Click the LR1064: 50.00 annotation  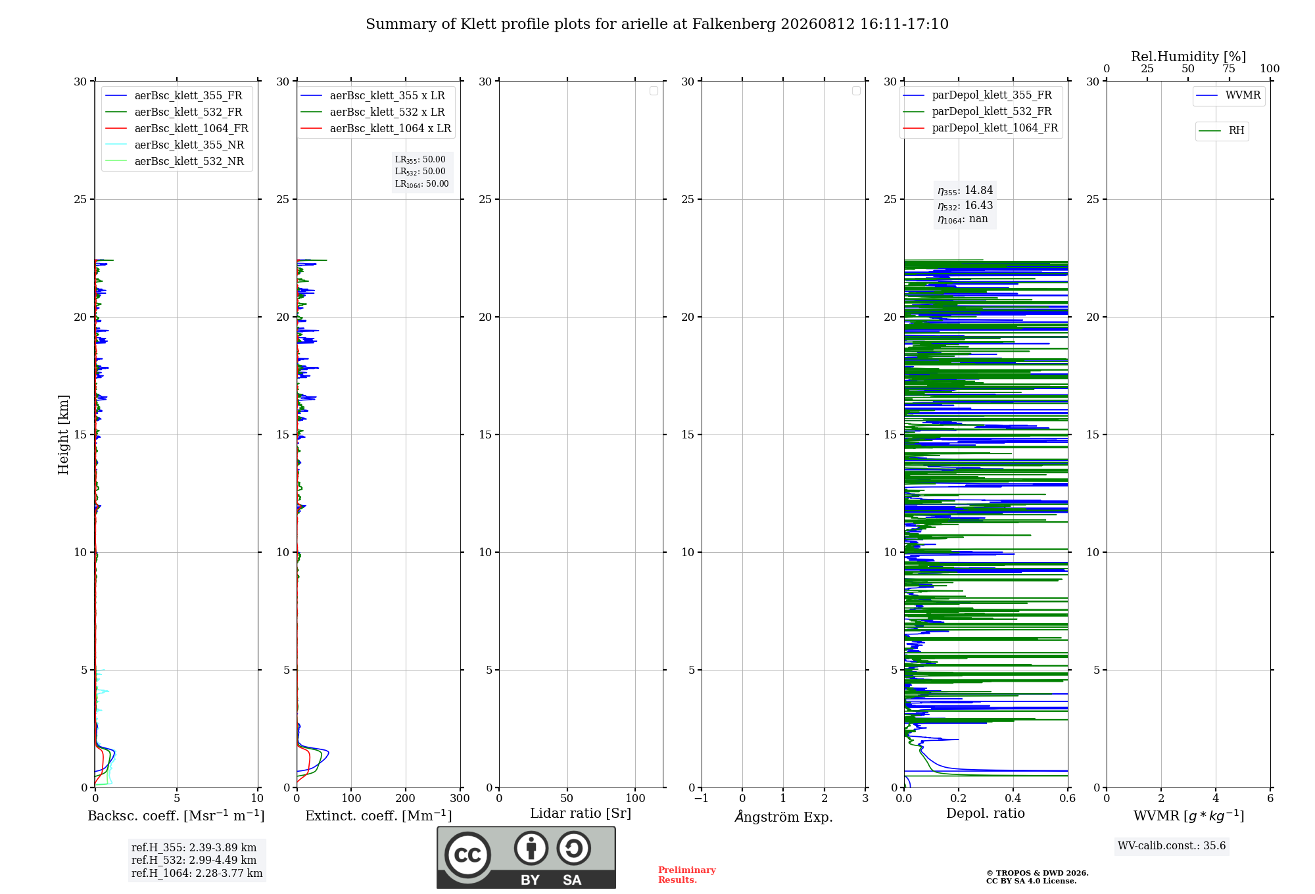coord(422,184)
